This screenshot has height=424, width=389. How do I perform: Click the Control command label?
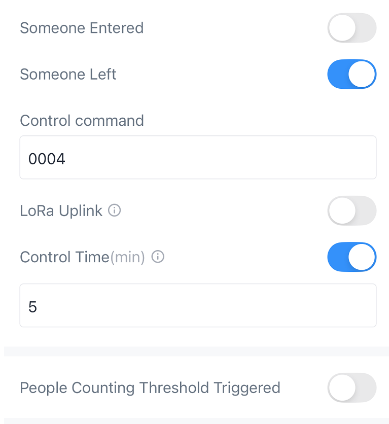(x=82, y=121)
